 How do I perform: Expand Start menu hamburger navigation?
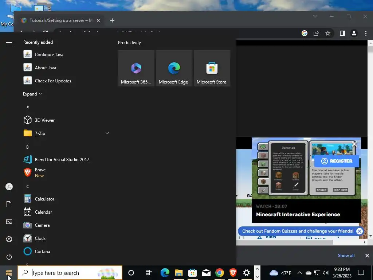[9, 42]
